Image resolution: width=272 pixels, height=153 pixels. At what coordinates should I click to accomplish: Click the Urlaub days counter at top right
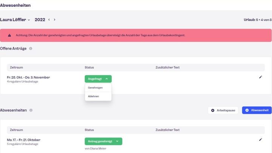click(258, 20)
